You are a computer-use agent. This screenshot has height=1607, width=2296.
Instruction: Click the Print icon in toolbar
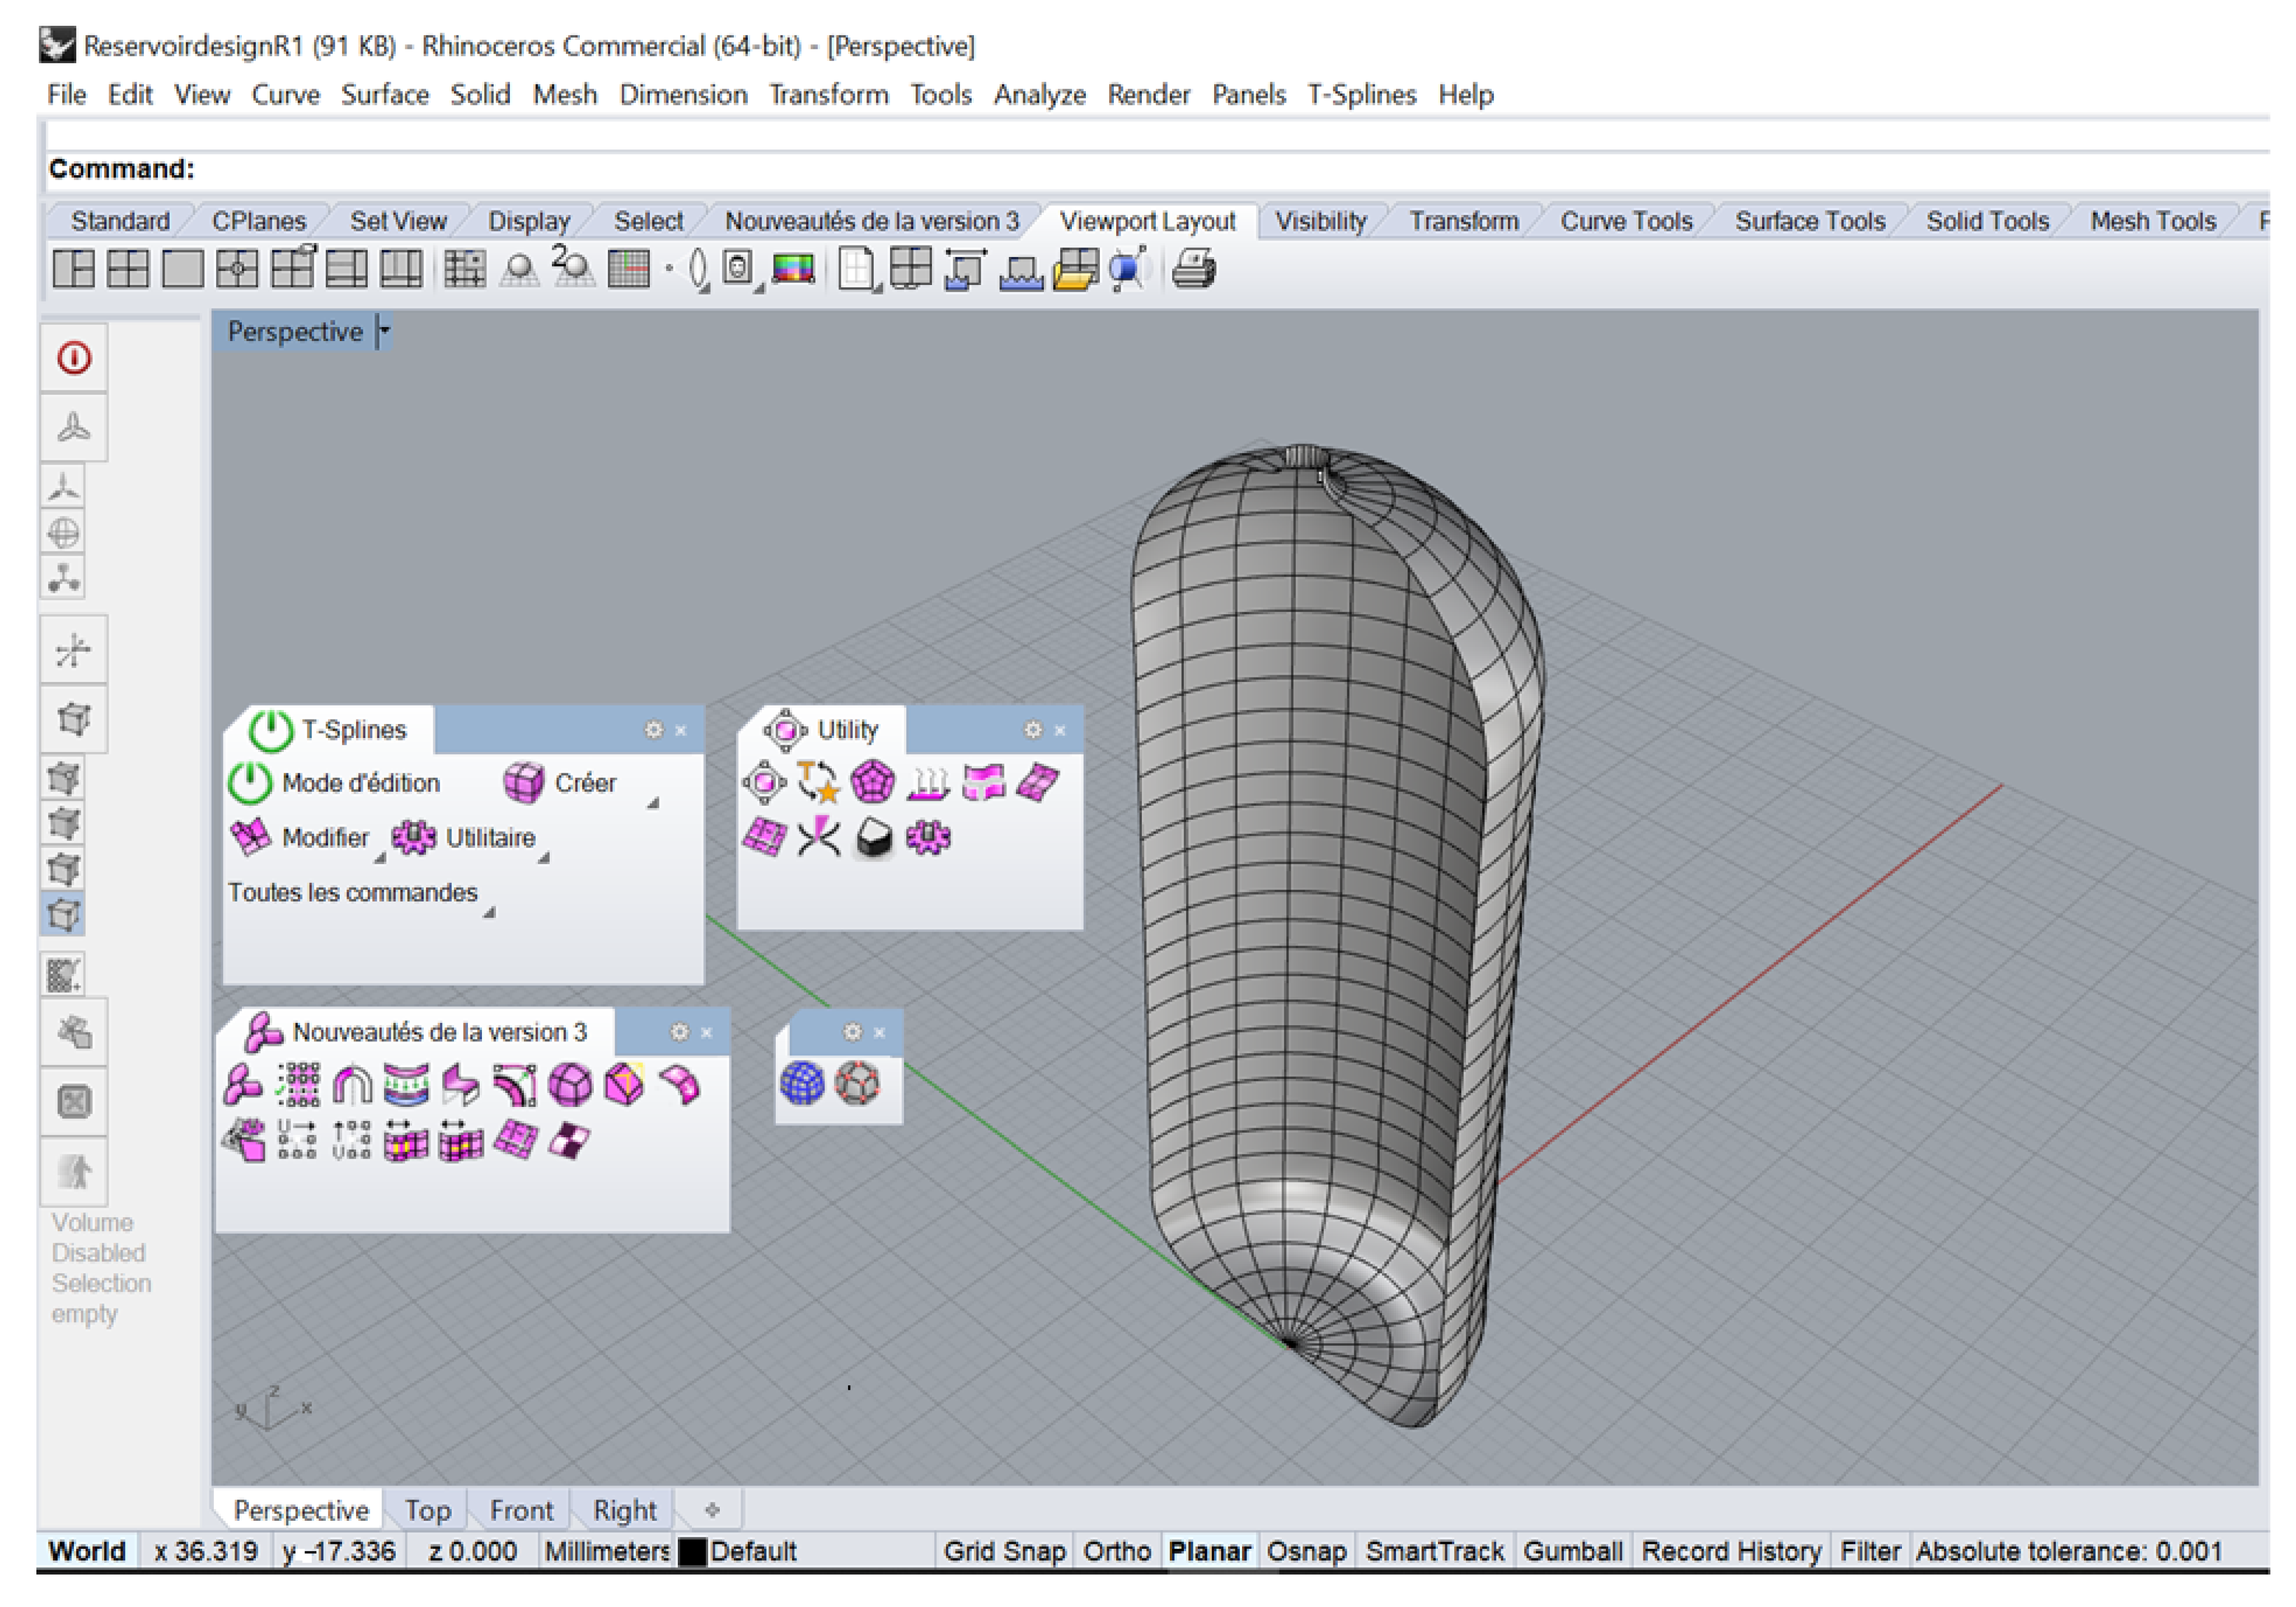1193,269
